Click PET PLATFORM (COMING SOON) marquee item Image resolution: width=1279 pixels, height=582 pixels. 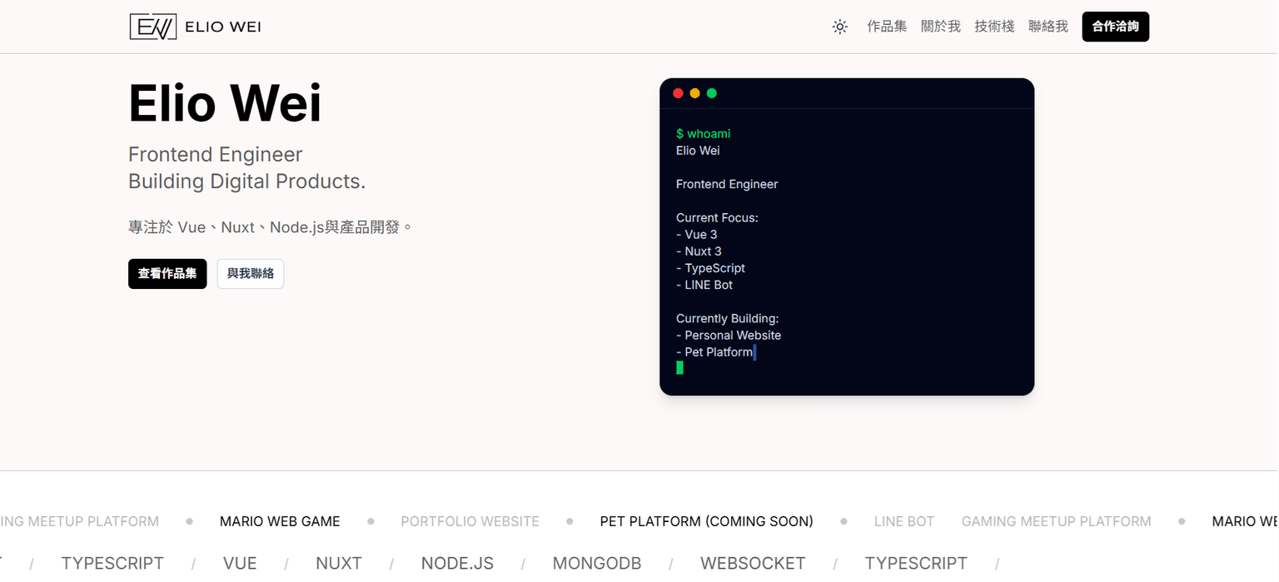(x=707, y=521)
